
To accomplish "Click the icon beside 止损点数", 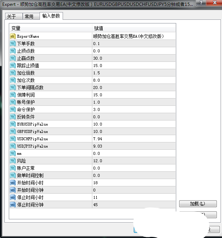I will coord(12,51).
